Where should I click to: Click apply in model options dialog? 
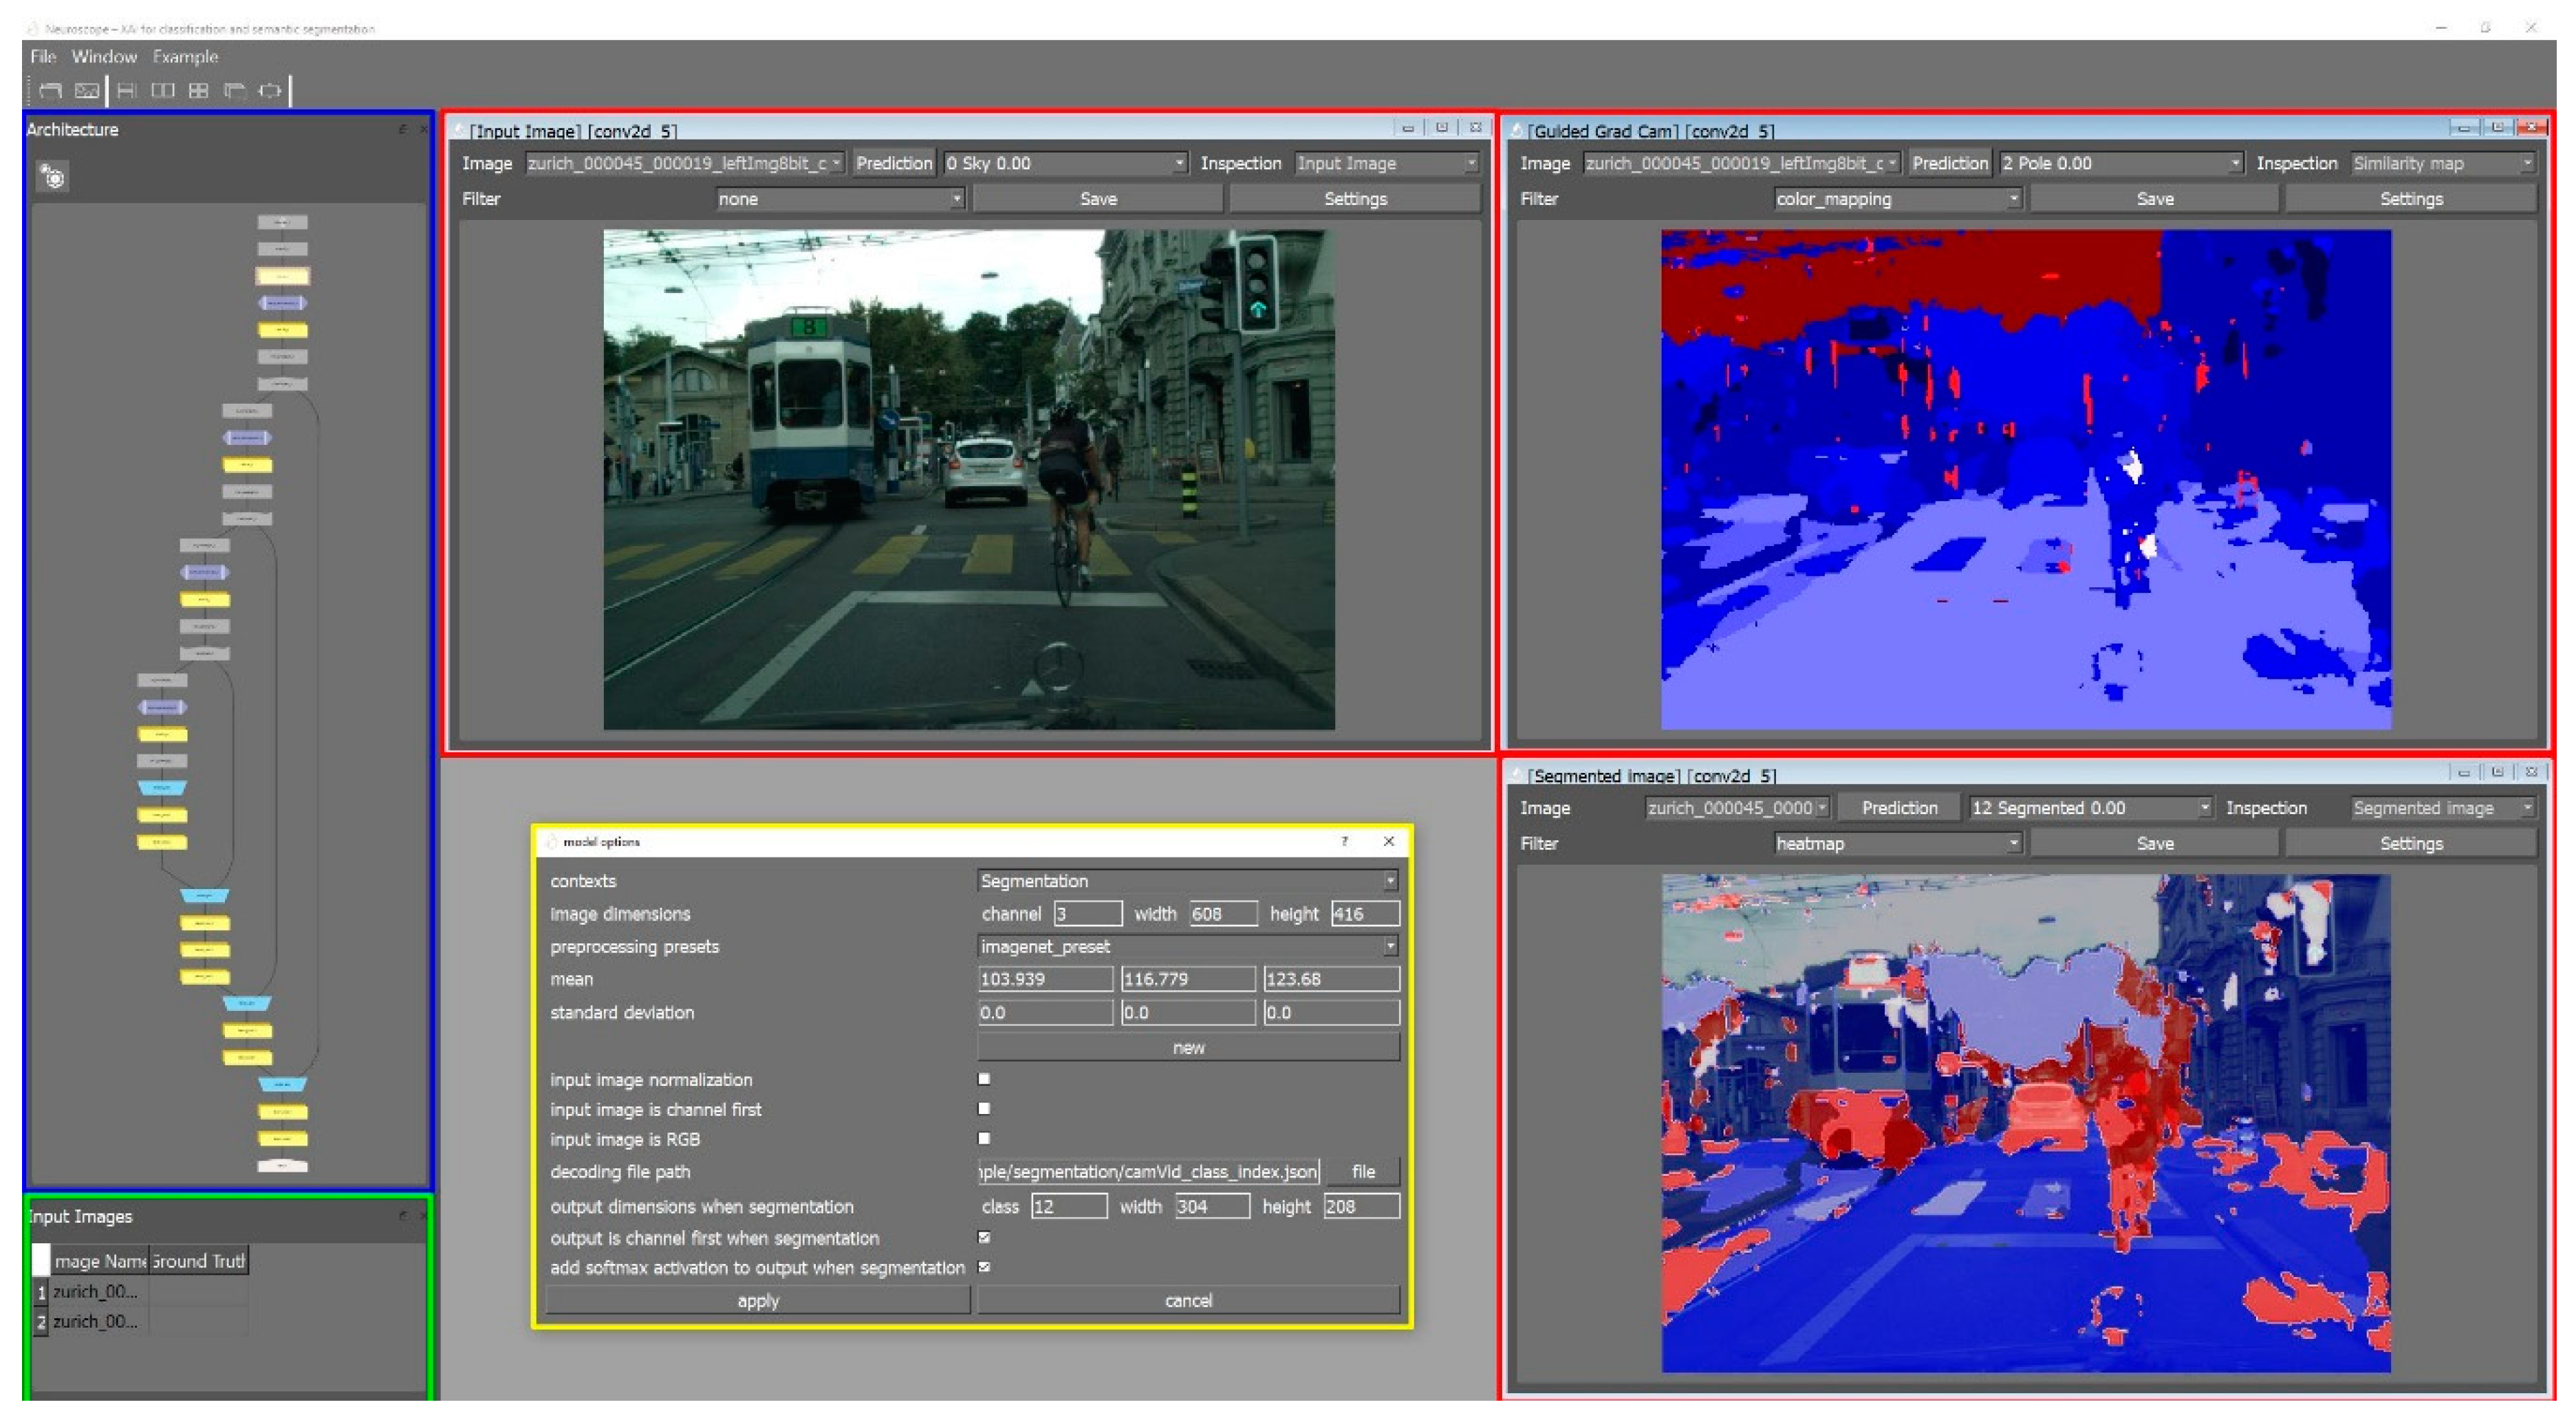tap(757, 1300)
